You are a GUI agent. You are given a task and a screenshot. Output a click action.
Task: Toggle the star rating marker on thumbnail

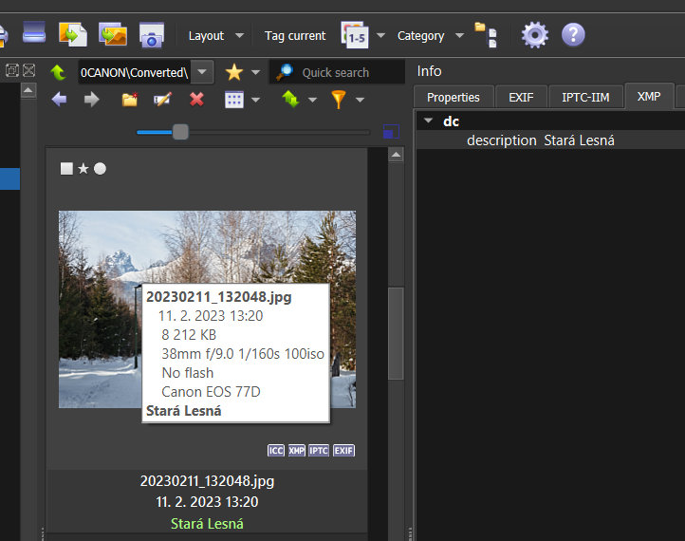coord(83,169)
